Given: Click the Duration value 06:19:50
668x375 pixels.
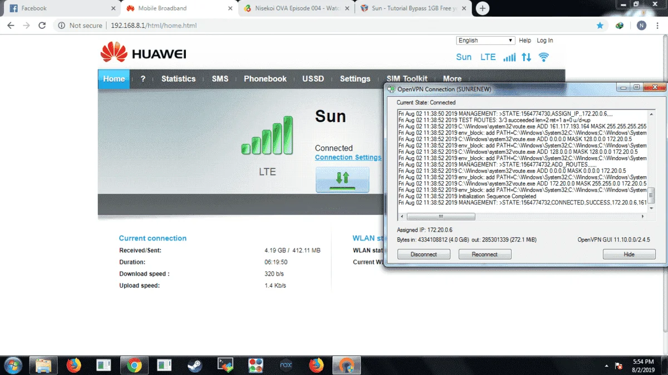Looking at the screenshot, I should (276, 262).
